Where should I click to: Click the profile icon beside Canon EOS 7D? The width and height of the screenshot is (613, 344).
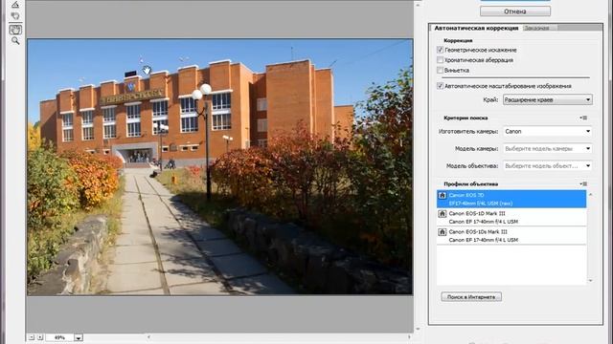[443, 195]
